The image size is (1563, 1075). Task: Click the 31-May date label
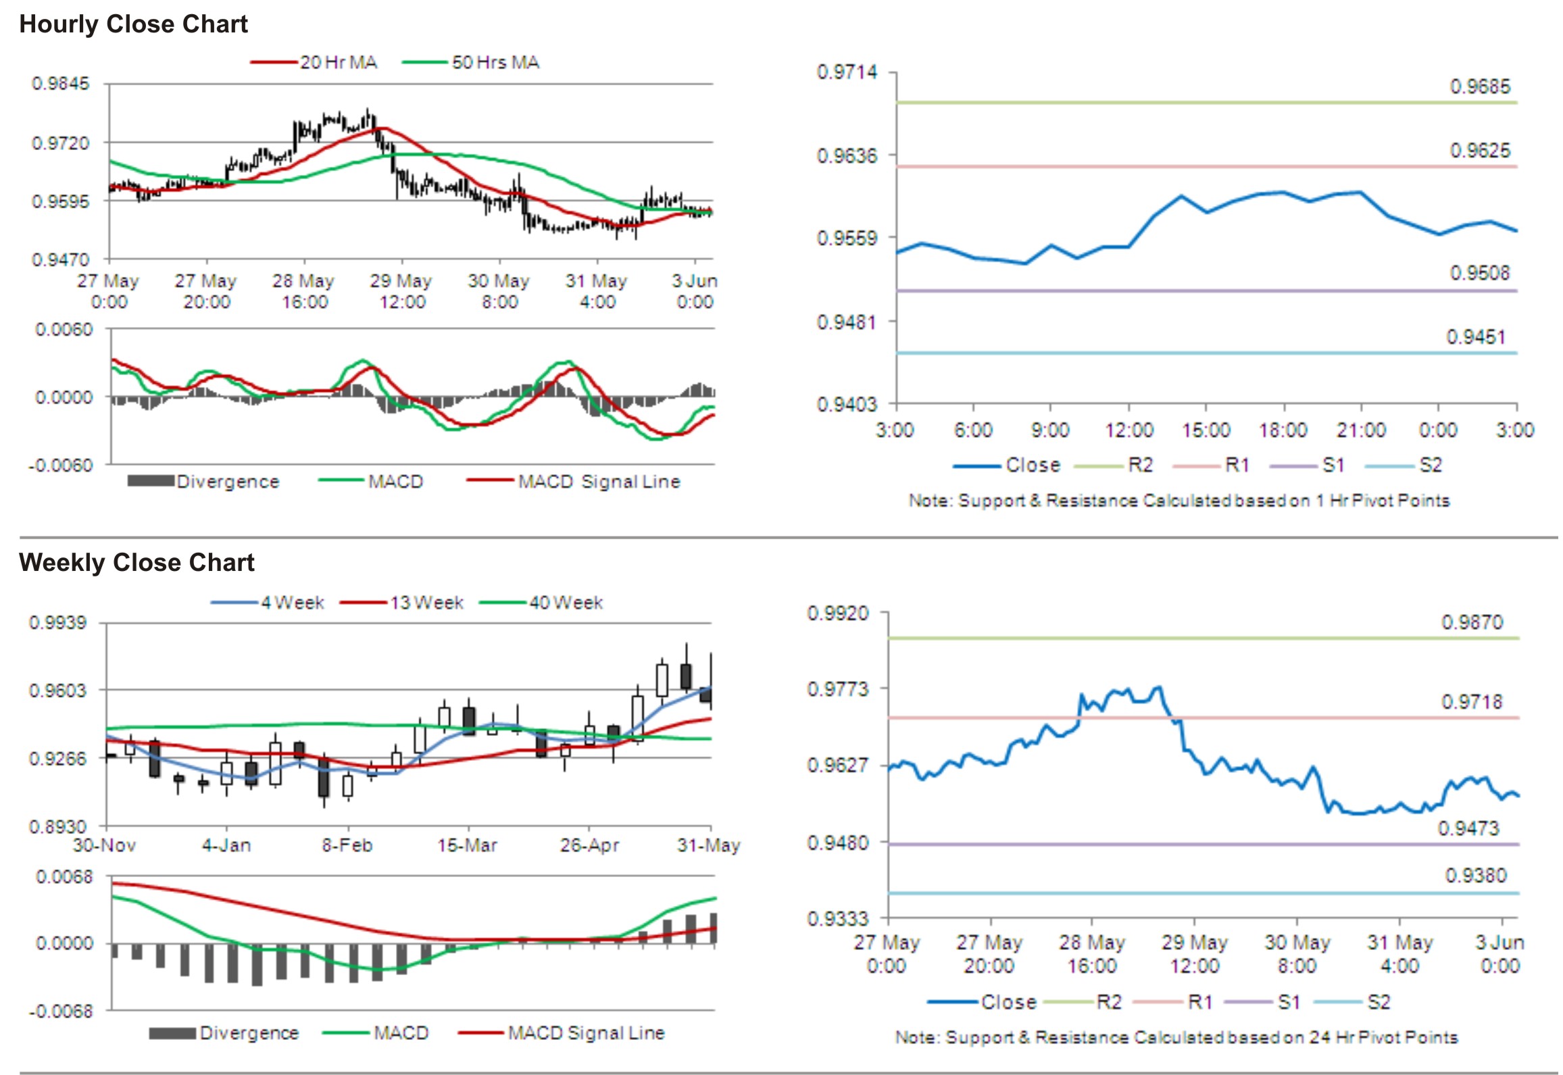coord(709,845)
